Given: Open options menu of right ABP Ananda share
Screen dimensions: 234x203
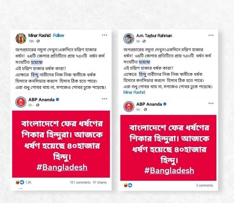Looking at the screenshot, I should [x=211, y=104].
